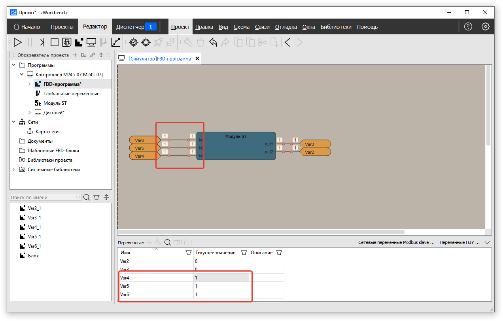Switch to the Диспетчер tab
The image size is (503, 321).
click(x=130, y=27)
